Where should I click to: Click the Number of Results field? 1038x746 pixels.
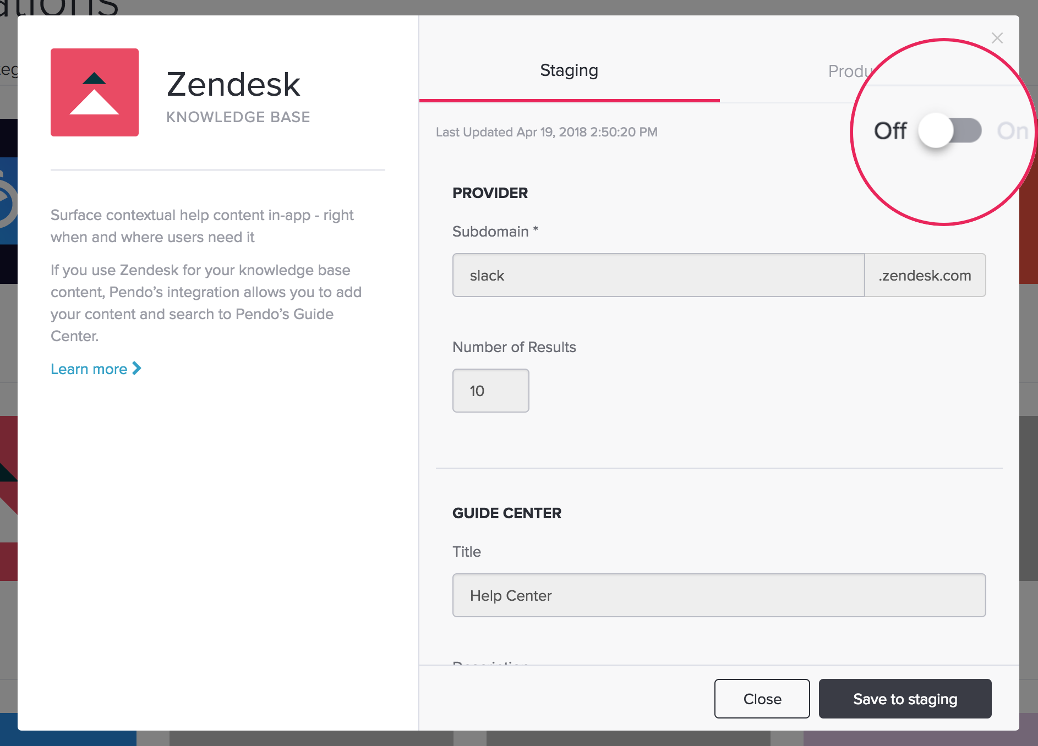click(x=490, y=391)
